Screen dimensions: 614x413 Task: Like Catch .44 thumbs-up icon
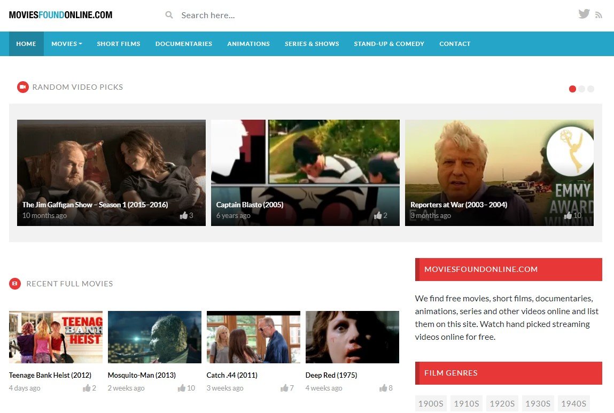(x=284, y=388)
